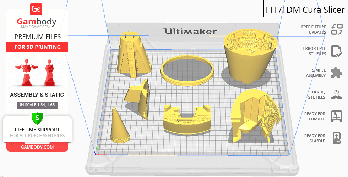This screenshot has width=348, height=177.
Task: Click the IN SCALE 1:34, 1:68 label
Action: tap(37, 105)
